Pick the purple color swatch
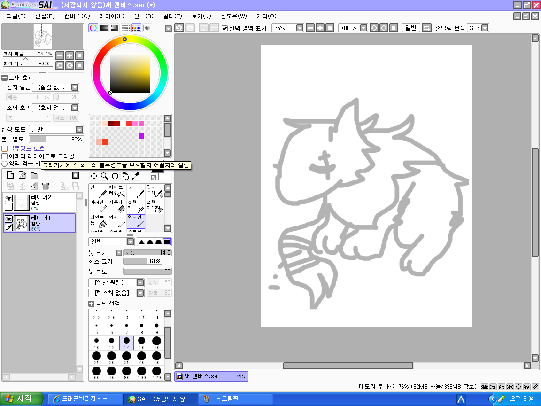 tap(141, 136)
